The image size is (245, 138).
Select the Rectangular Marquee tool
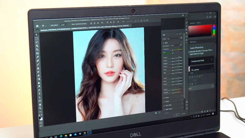37,38
